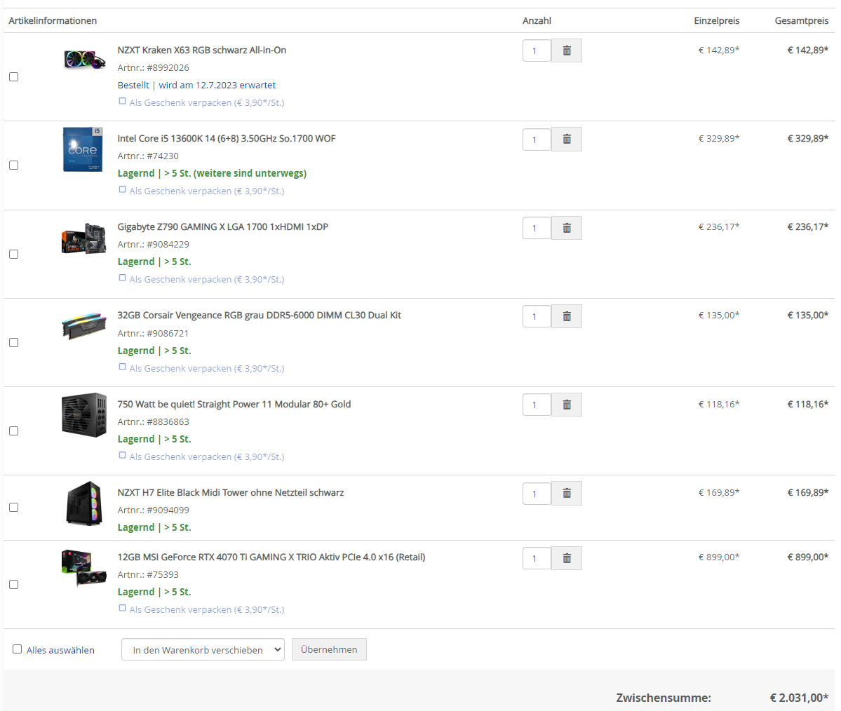Click article number '#8992026'
Screen dimensions: 841x711
coord(168,67)
